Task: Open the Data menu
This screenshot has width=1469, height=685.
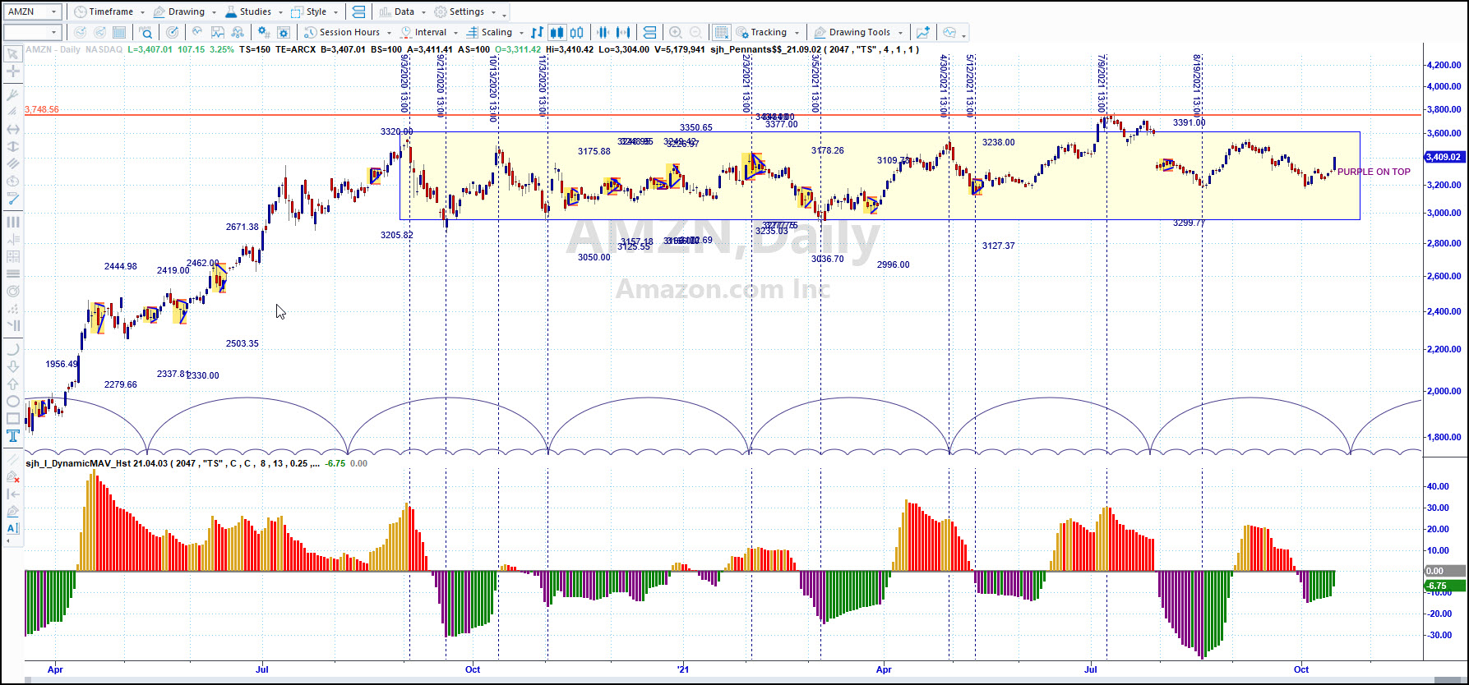Action: pyautogui.click(x=403, y=11)
